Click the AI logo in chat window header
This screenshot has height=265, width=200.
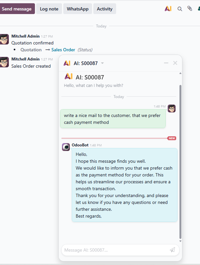(67, 63)
